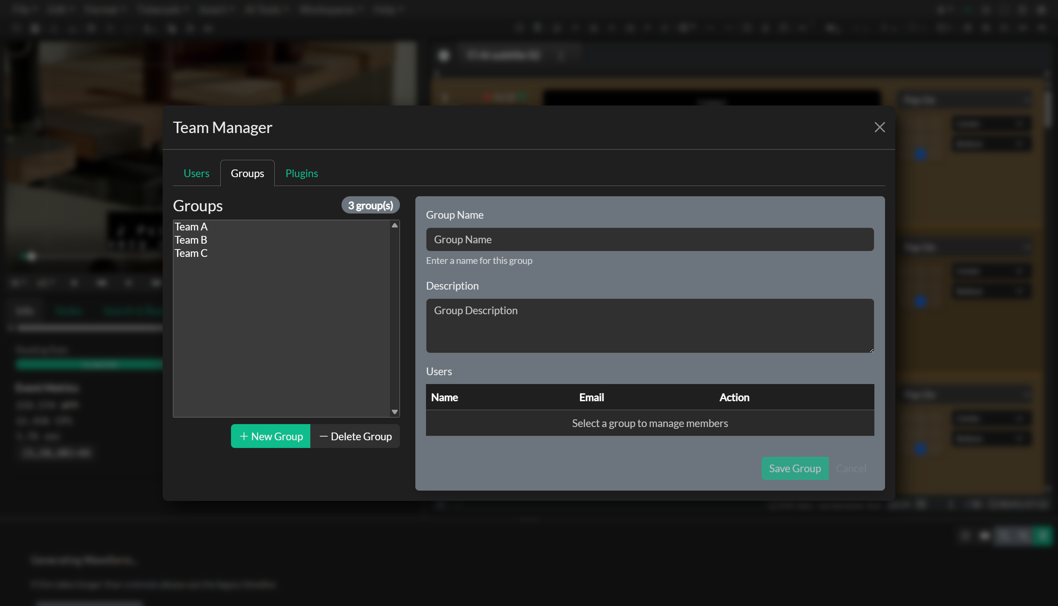Open the Plugins tab

(x=301, y=173)
